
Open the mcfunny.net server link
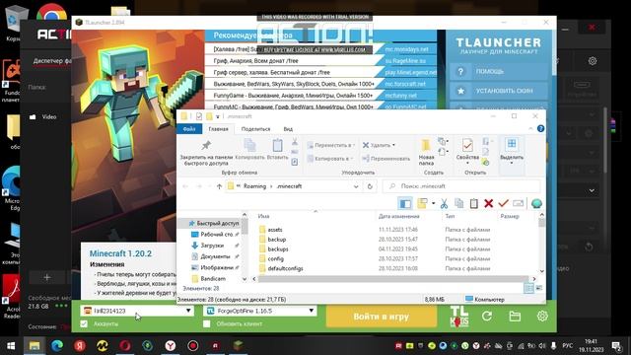pyautogui.click(x=401, y=96)
